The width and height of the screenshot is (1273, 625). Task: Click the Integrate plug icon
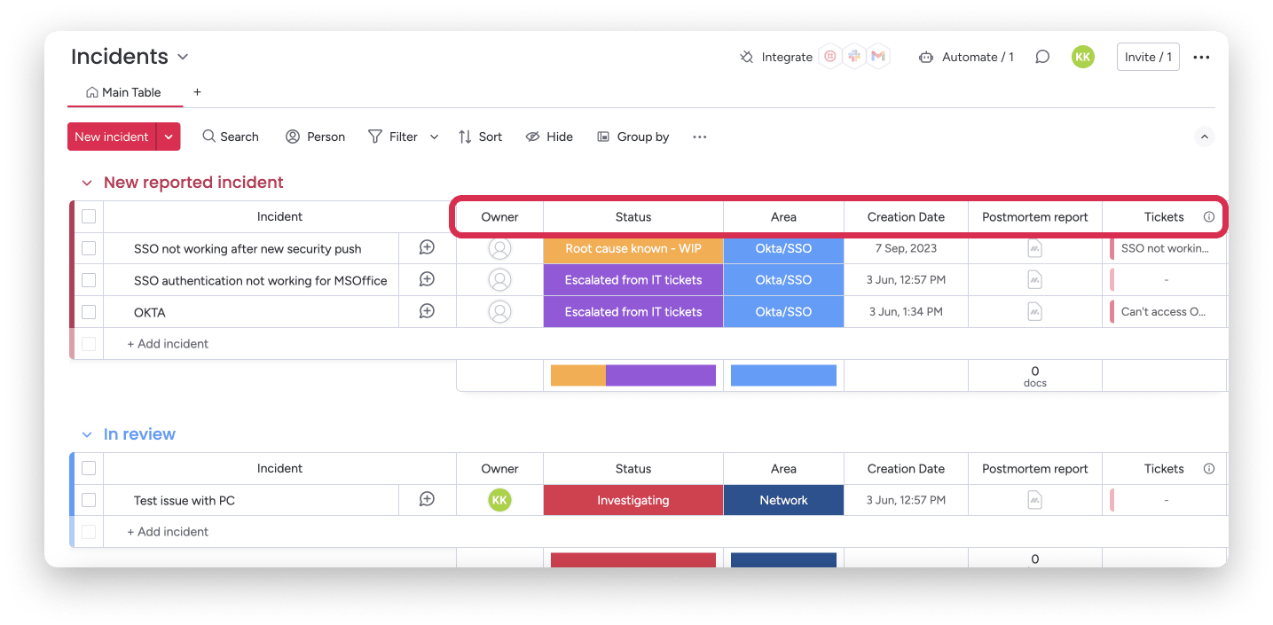[746, 57]
